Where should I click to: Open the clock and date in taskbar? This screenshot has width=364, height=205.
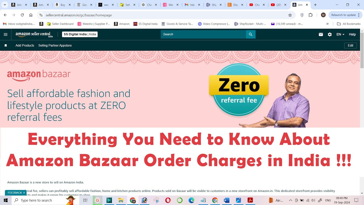[x=342, y=200]
